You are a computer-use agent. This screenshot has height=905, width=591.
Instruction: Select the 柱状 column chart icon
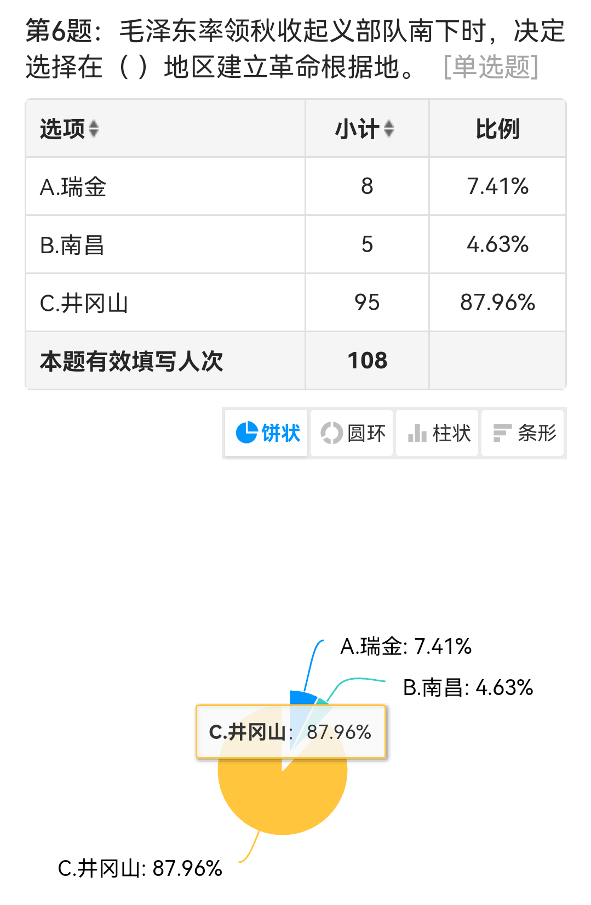pyautogui.click(x=437, y=433)
